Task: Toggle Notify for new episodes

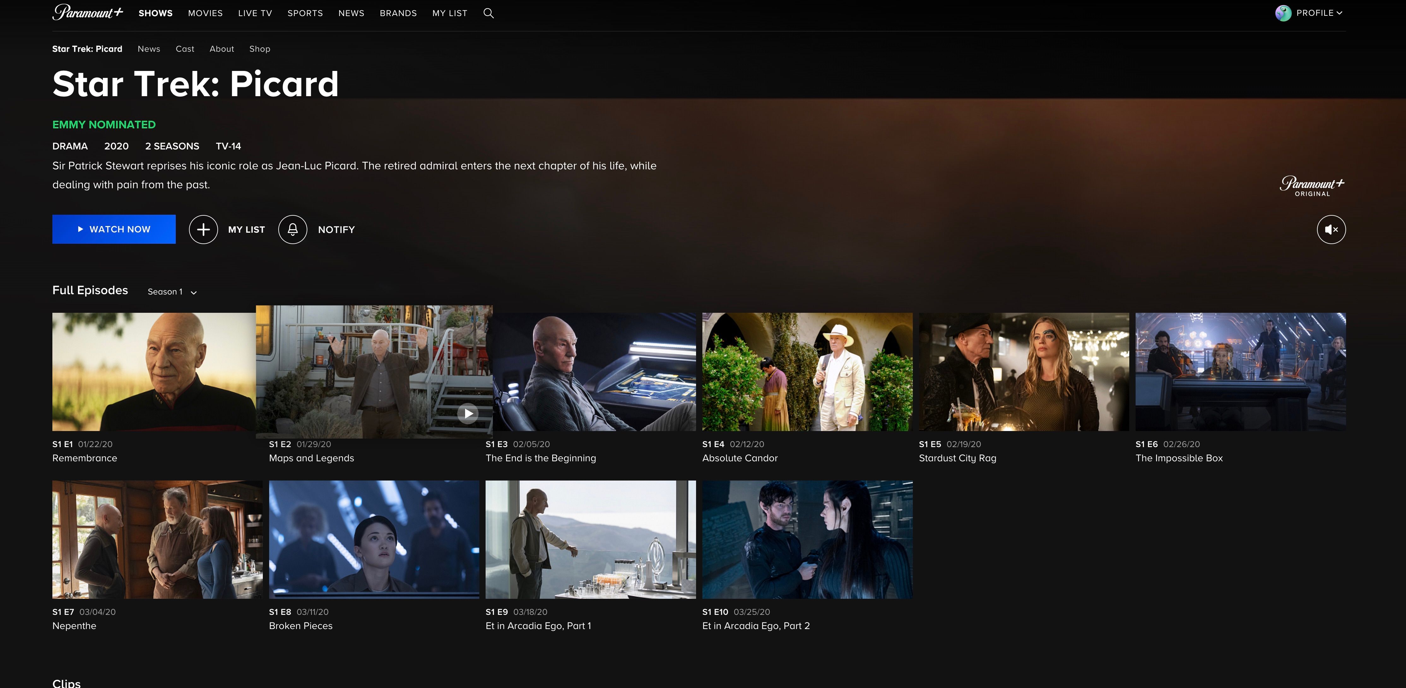Action: [316, 229]
